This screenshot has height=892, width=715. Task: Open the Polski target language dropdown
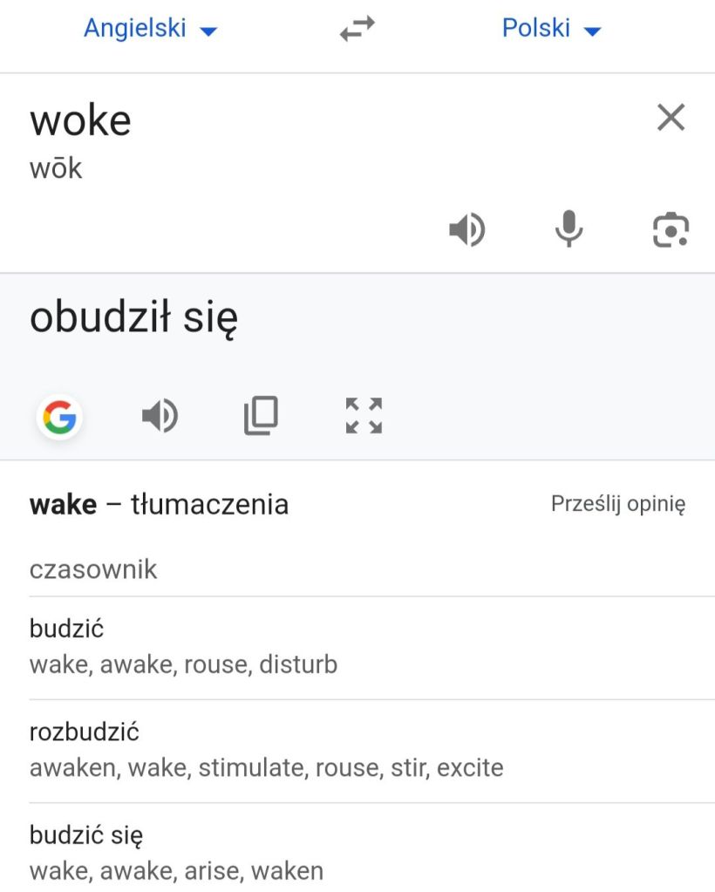click(x=551, y=29)
